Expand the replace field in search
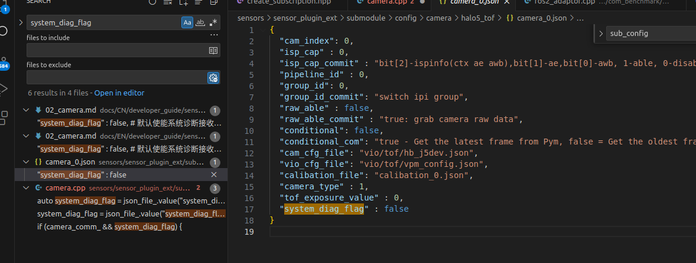 (21, 22)
